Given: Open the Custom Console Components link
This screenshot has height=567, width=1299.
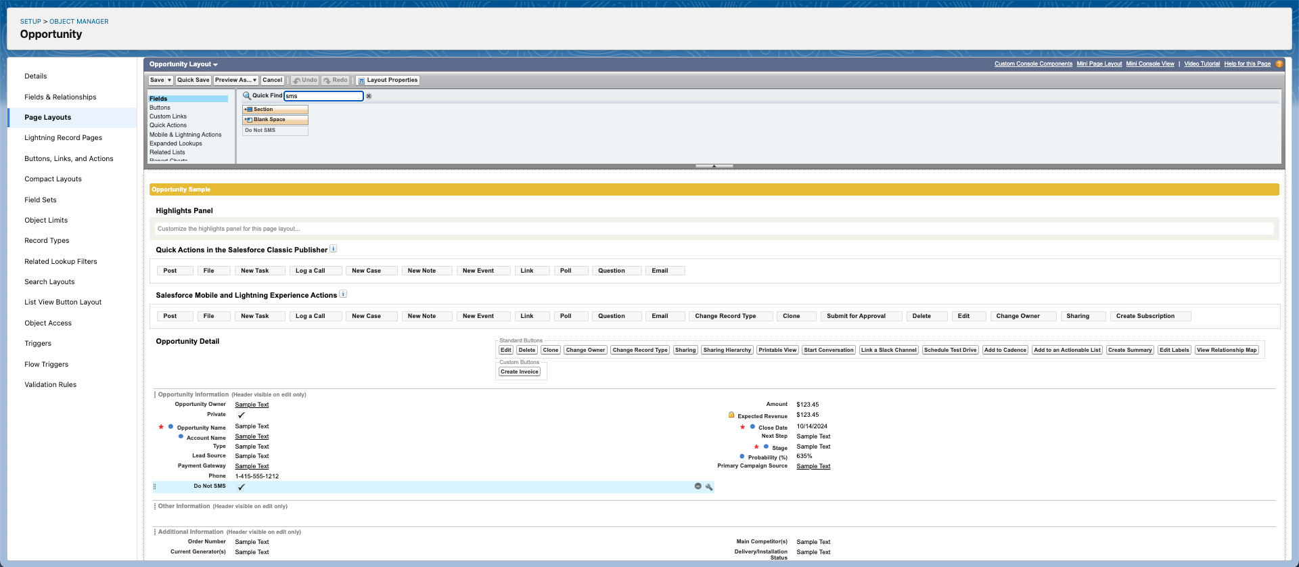Looking at the screenshot, I should (1033, 64).
